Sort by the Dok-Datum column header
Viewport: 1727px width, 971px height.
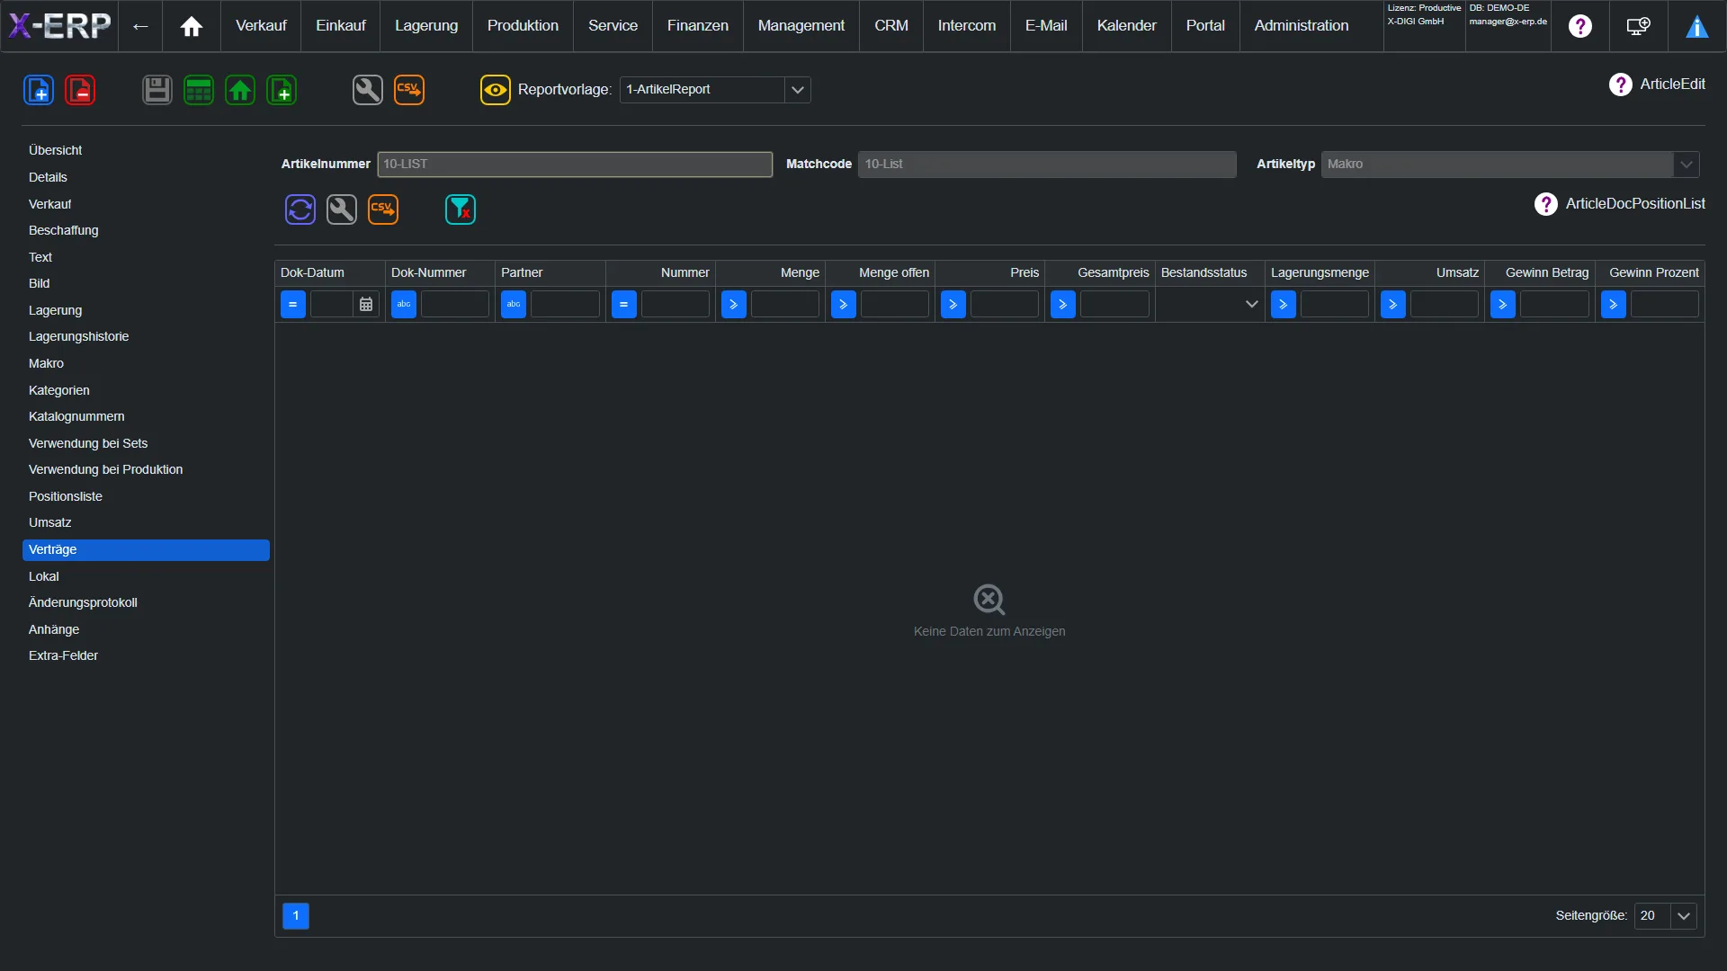coord(330,273)
